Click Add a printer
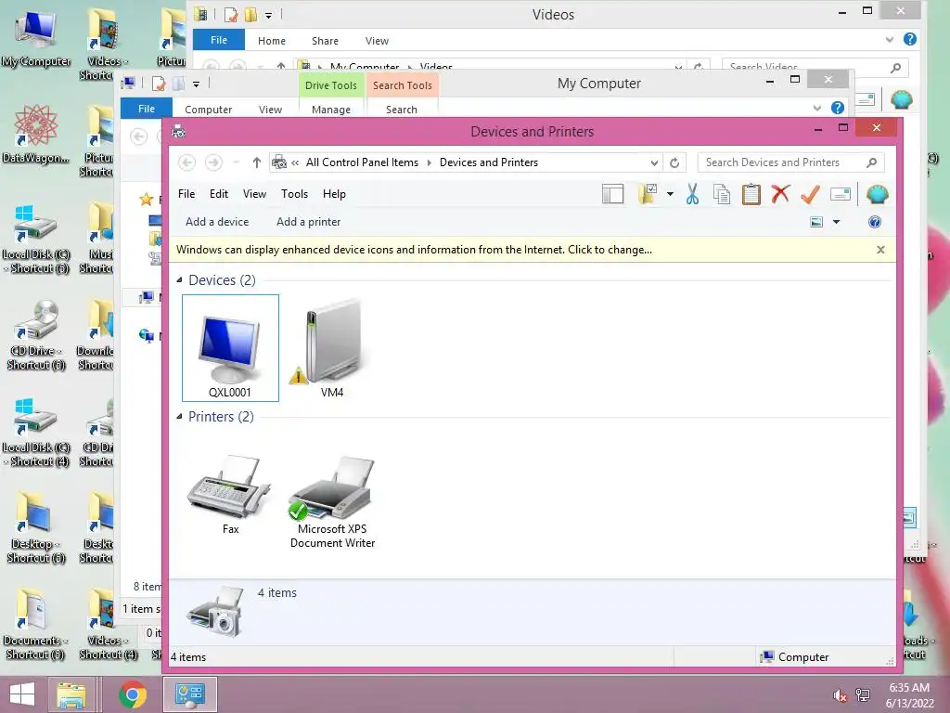The height and width of the screenshot is (713, 950). (308, 222)
